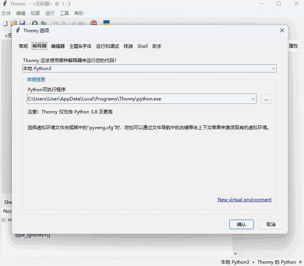Open the 编辑 menu
Screen dimensions: 304x266
21,13
